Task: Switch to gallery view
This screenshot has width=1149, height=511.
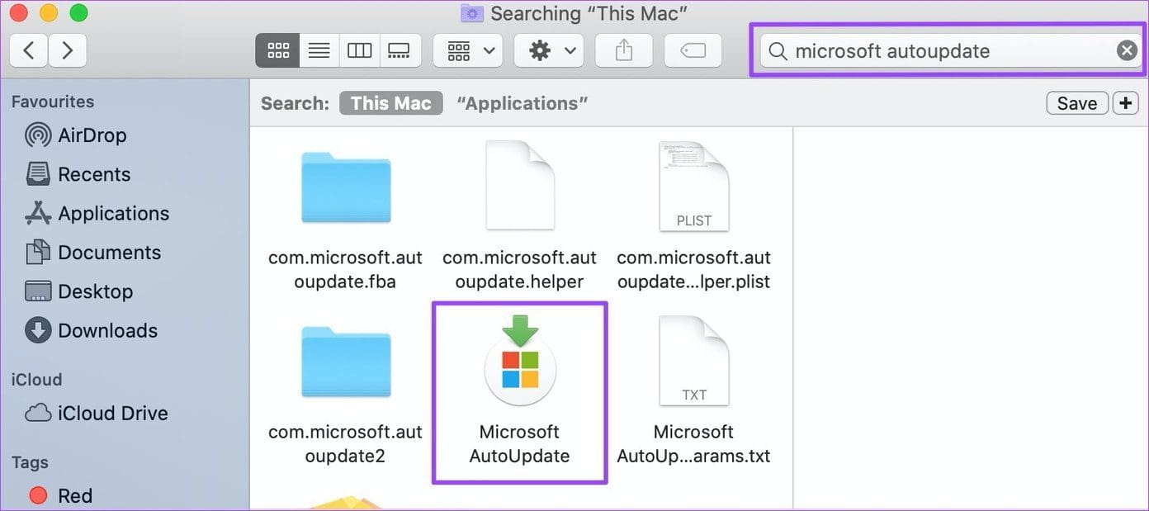Action: [400, 50]
